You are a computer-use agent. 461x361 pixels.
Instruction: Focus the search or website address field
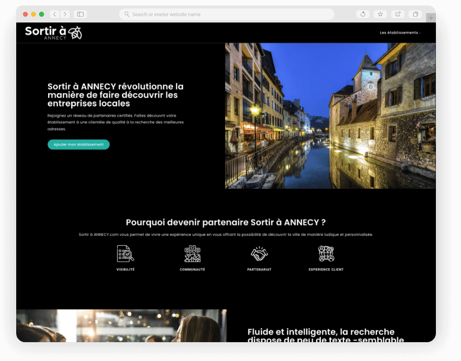(x=226, y=14)
